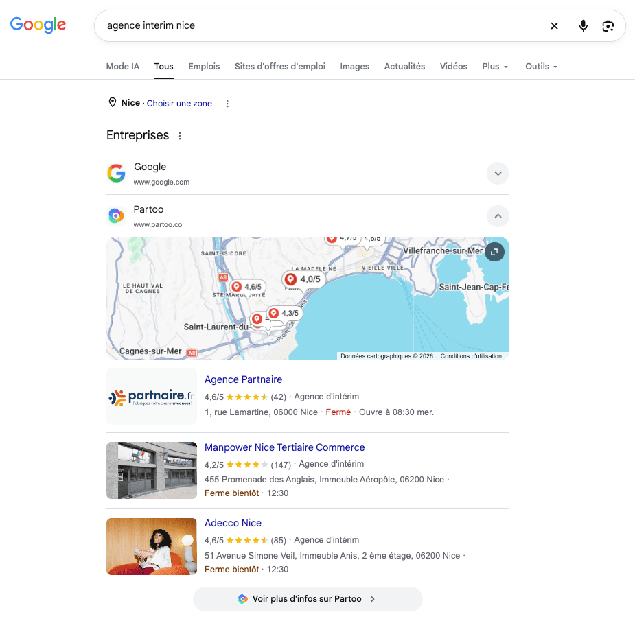Click the (42) review count for Partnaire
The image size is (635, 632).
pos(278,397)
